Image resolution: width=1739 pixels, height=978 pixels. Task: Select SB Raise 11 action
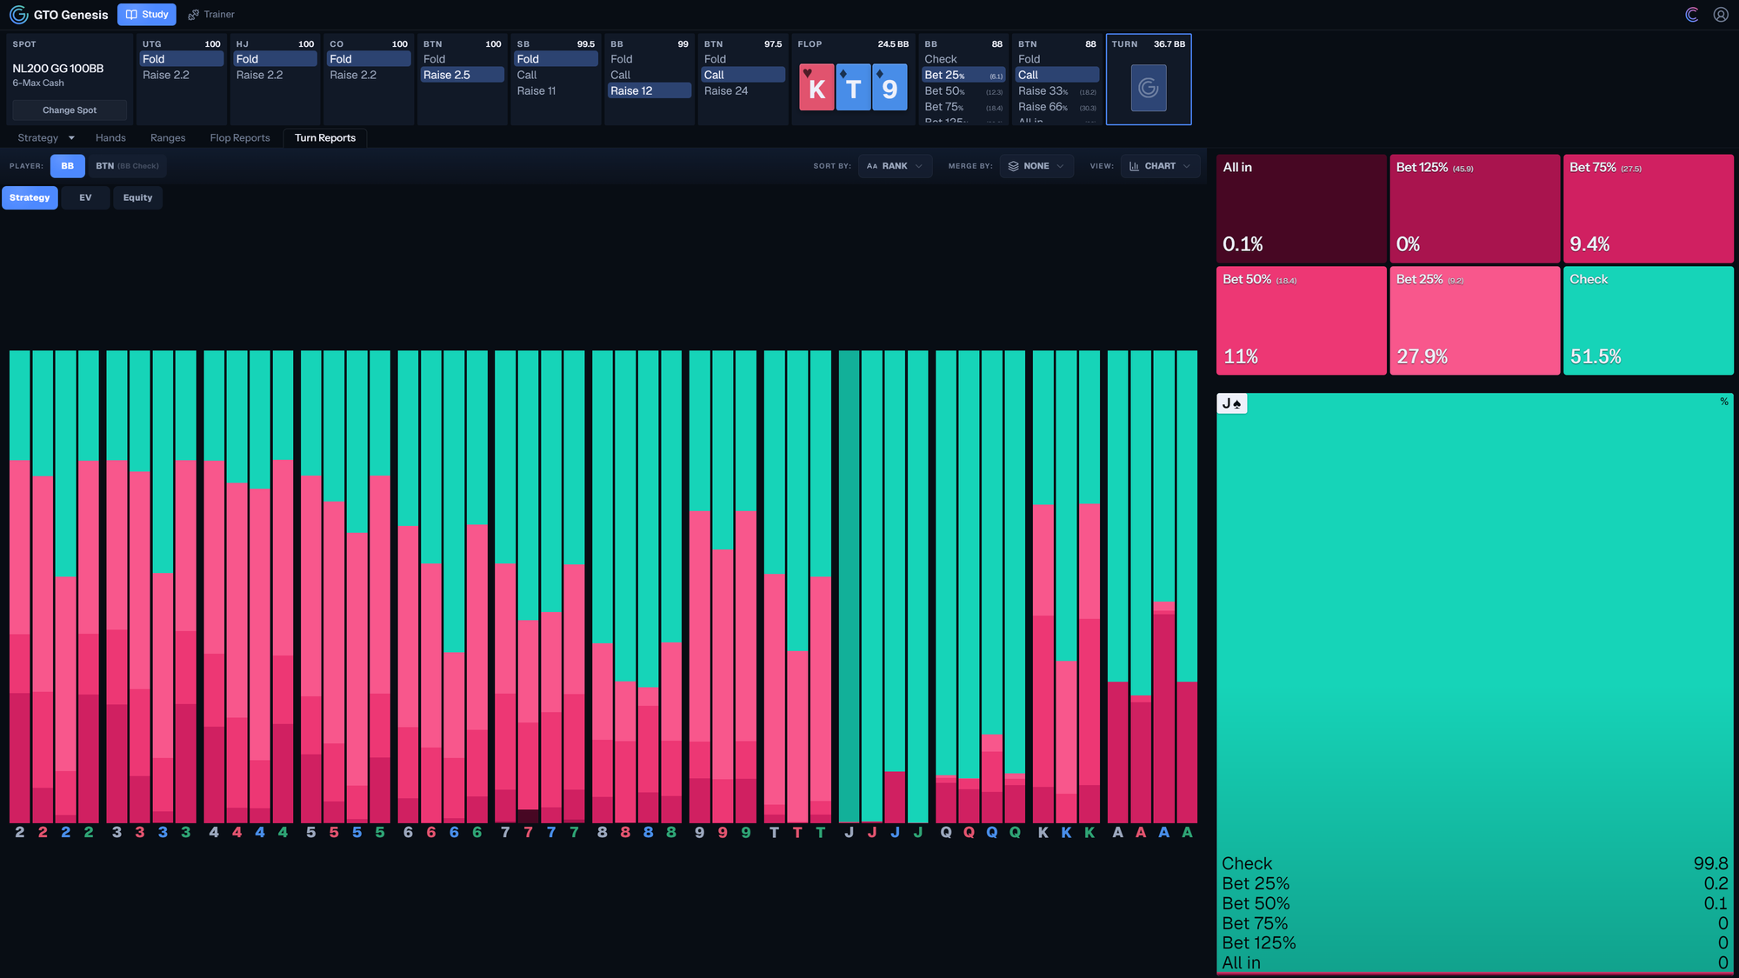[x=556, y=91]
